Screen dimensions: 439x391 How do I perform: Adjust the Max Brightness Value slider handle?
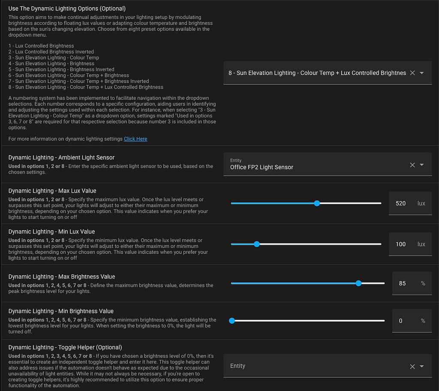click(358, 283)
